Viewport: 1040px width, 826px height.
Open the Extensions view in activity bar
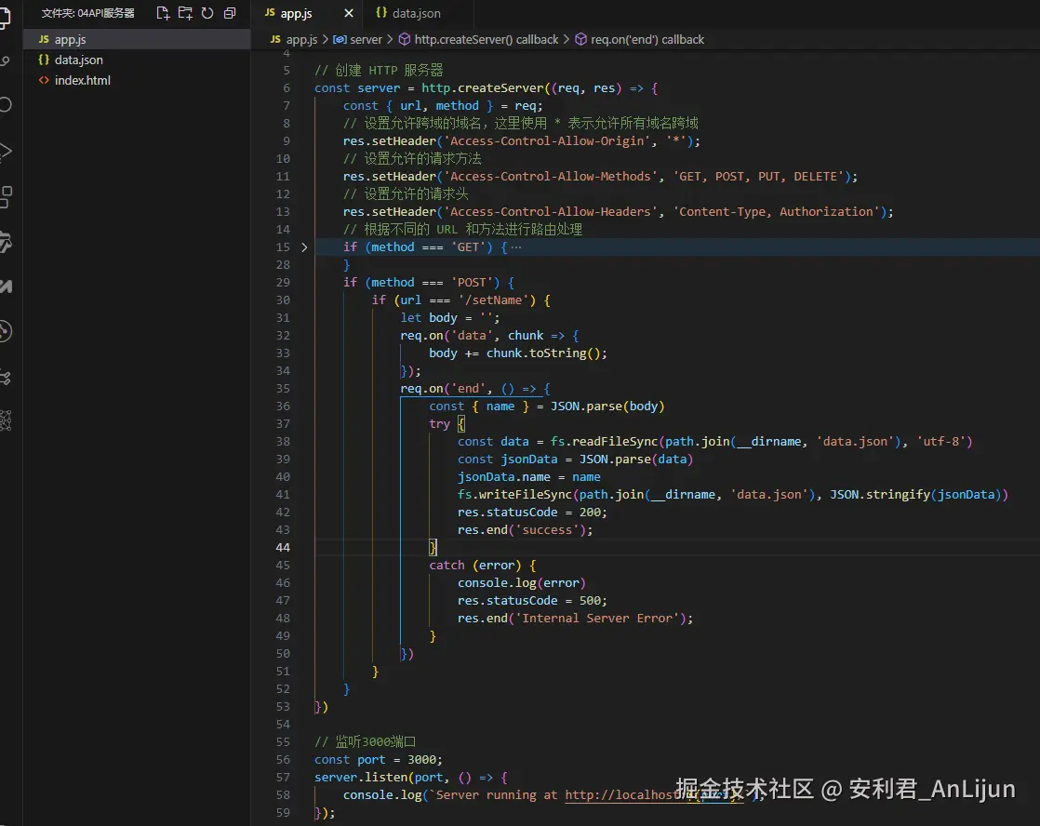(6, 197)
